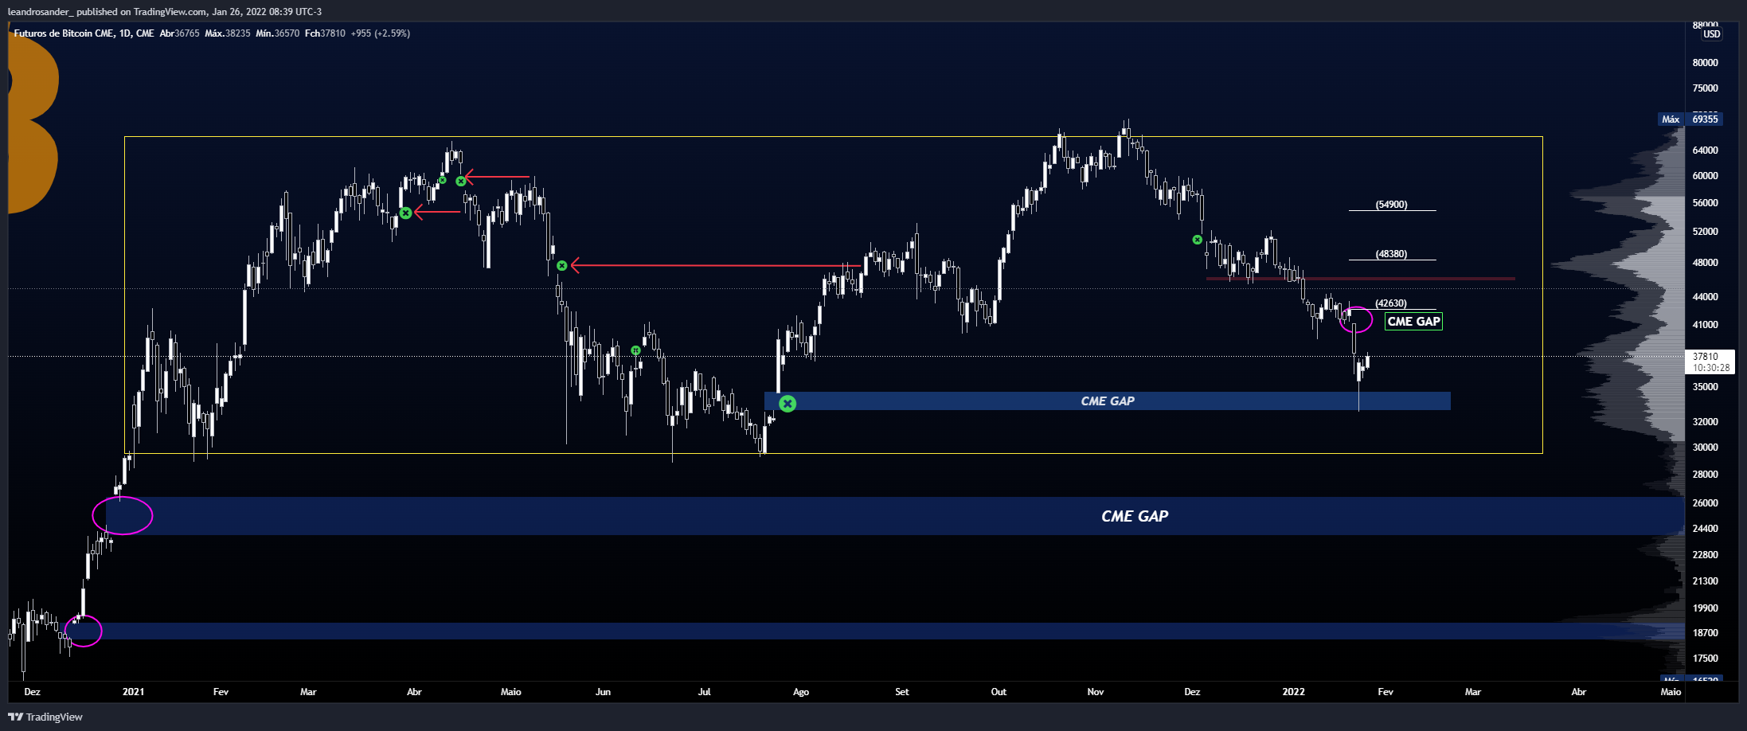The height and width of the screenshot is (731, 1747).
Task: Click the close value 'Fch37810'
Action: (x=325, y=33)
